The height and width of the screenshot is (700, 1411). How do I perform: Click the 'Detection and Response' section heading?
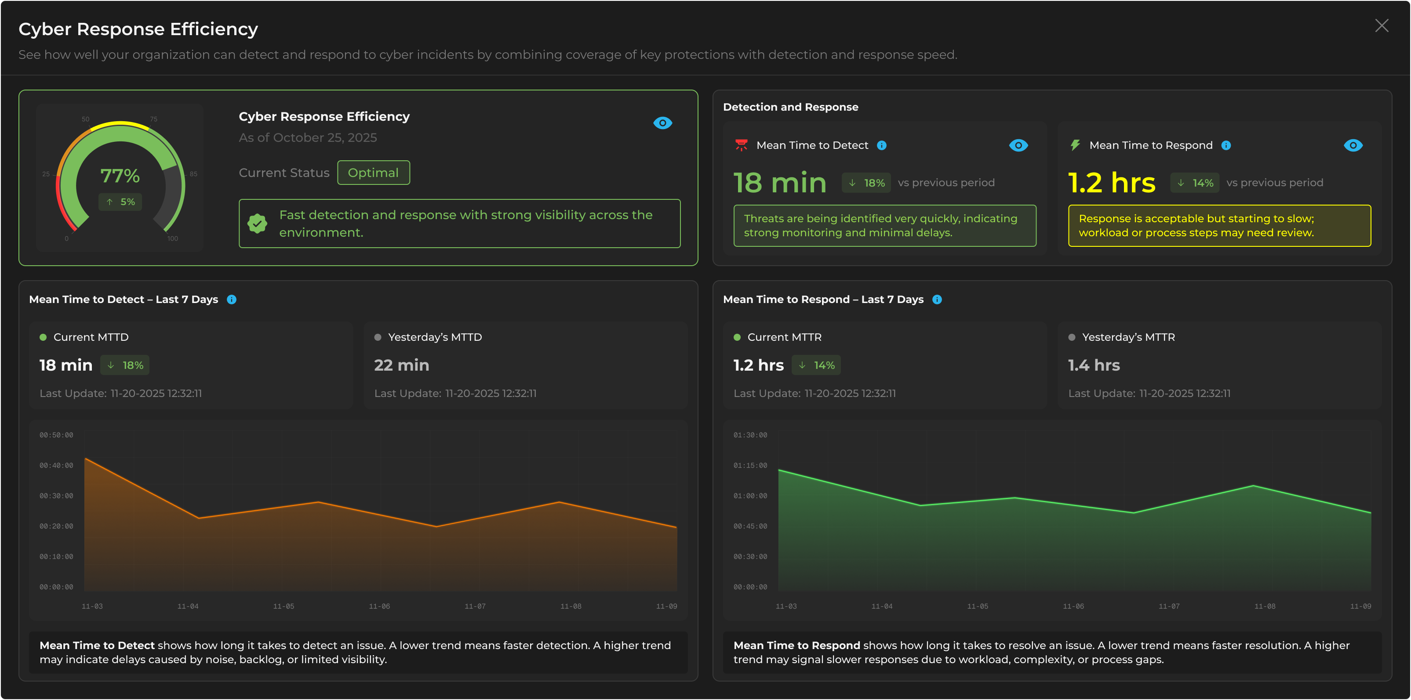790,107
